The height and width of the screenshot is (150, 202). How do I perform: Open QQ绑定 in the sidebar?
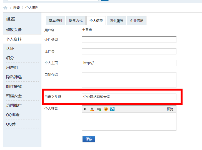pyautogui.click(x=22, y=115)
